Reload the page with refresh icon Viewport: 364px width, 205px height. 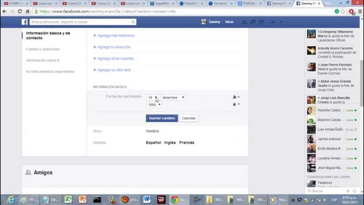point(20,11)
